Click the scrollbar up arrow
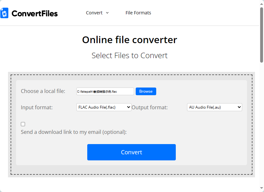Screen dimensions: 264x192 coord(261,4)
